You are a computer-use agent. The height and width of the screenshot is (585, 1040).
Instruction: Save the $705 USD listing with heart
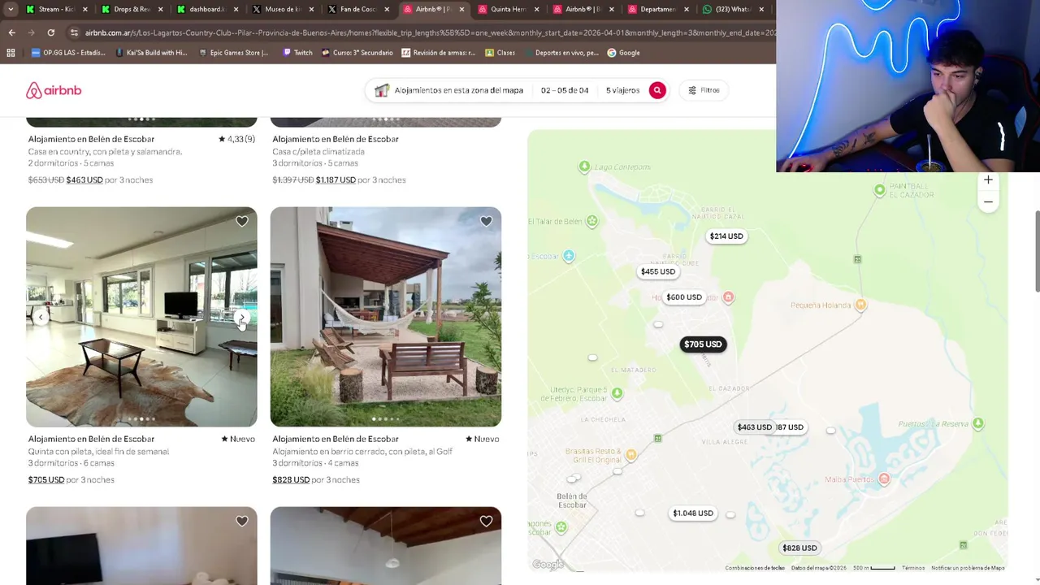[242, 221]
